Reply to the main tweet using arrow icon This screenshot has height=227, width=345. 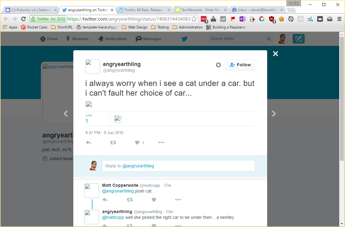pos(88,143)
